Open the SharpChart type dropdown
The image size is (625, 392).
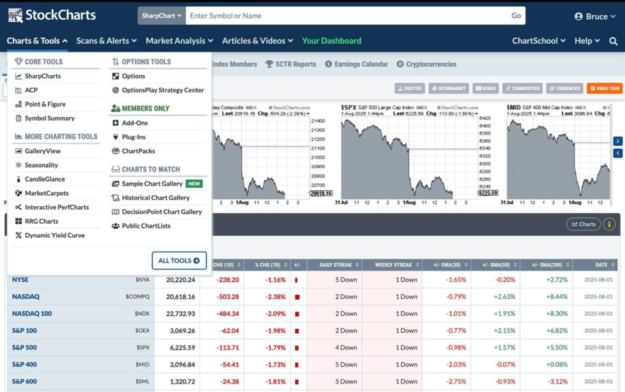click(161, 16)
